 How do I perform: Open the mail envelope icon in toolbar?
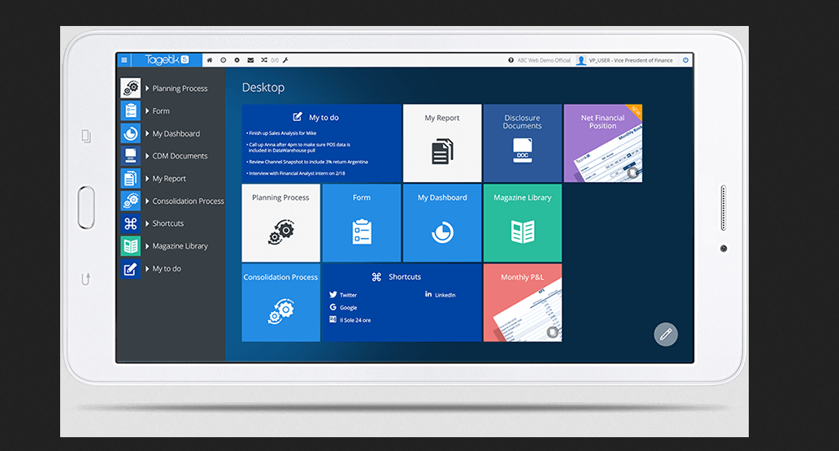coord(250,60)
